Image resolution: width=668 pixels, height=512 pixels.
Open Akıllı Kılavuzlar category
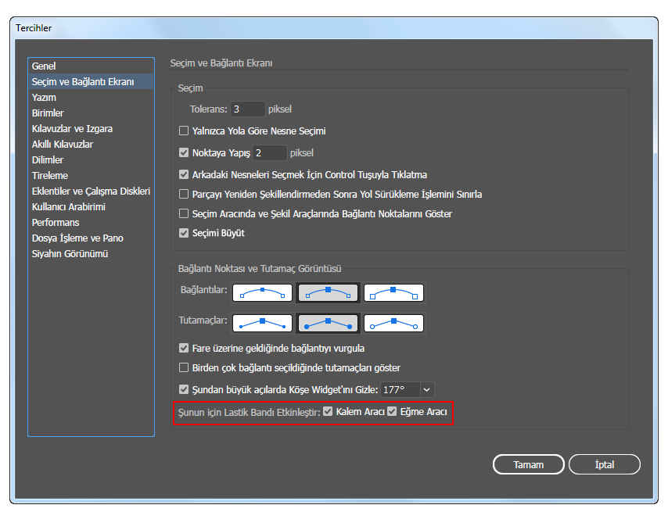91,145
